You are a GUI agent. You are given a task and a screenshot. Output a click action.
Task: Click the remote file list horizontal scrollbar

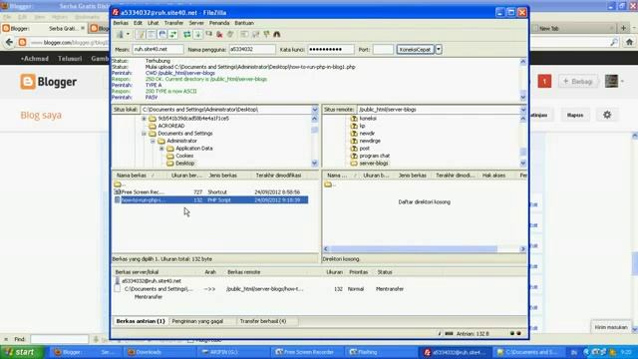(x=413, y=248)
